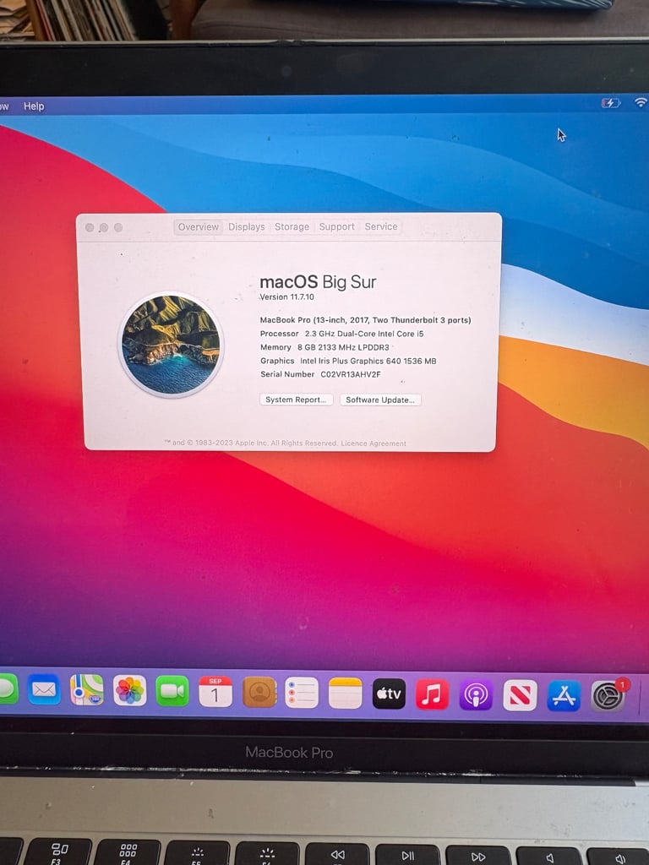Check the battery charging status icon

(610, 102)
